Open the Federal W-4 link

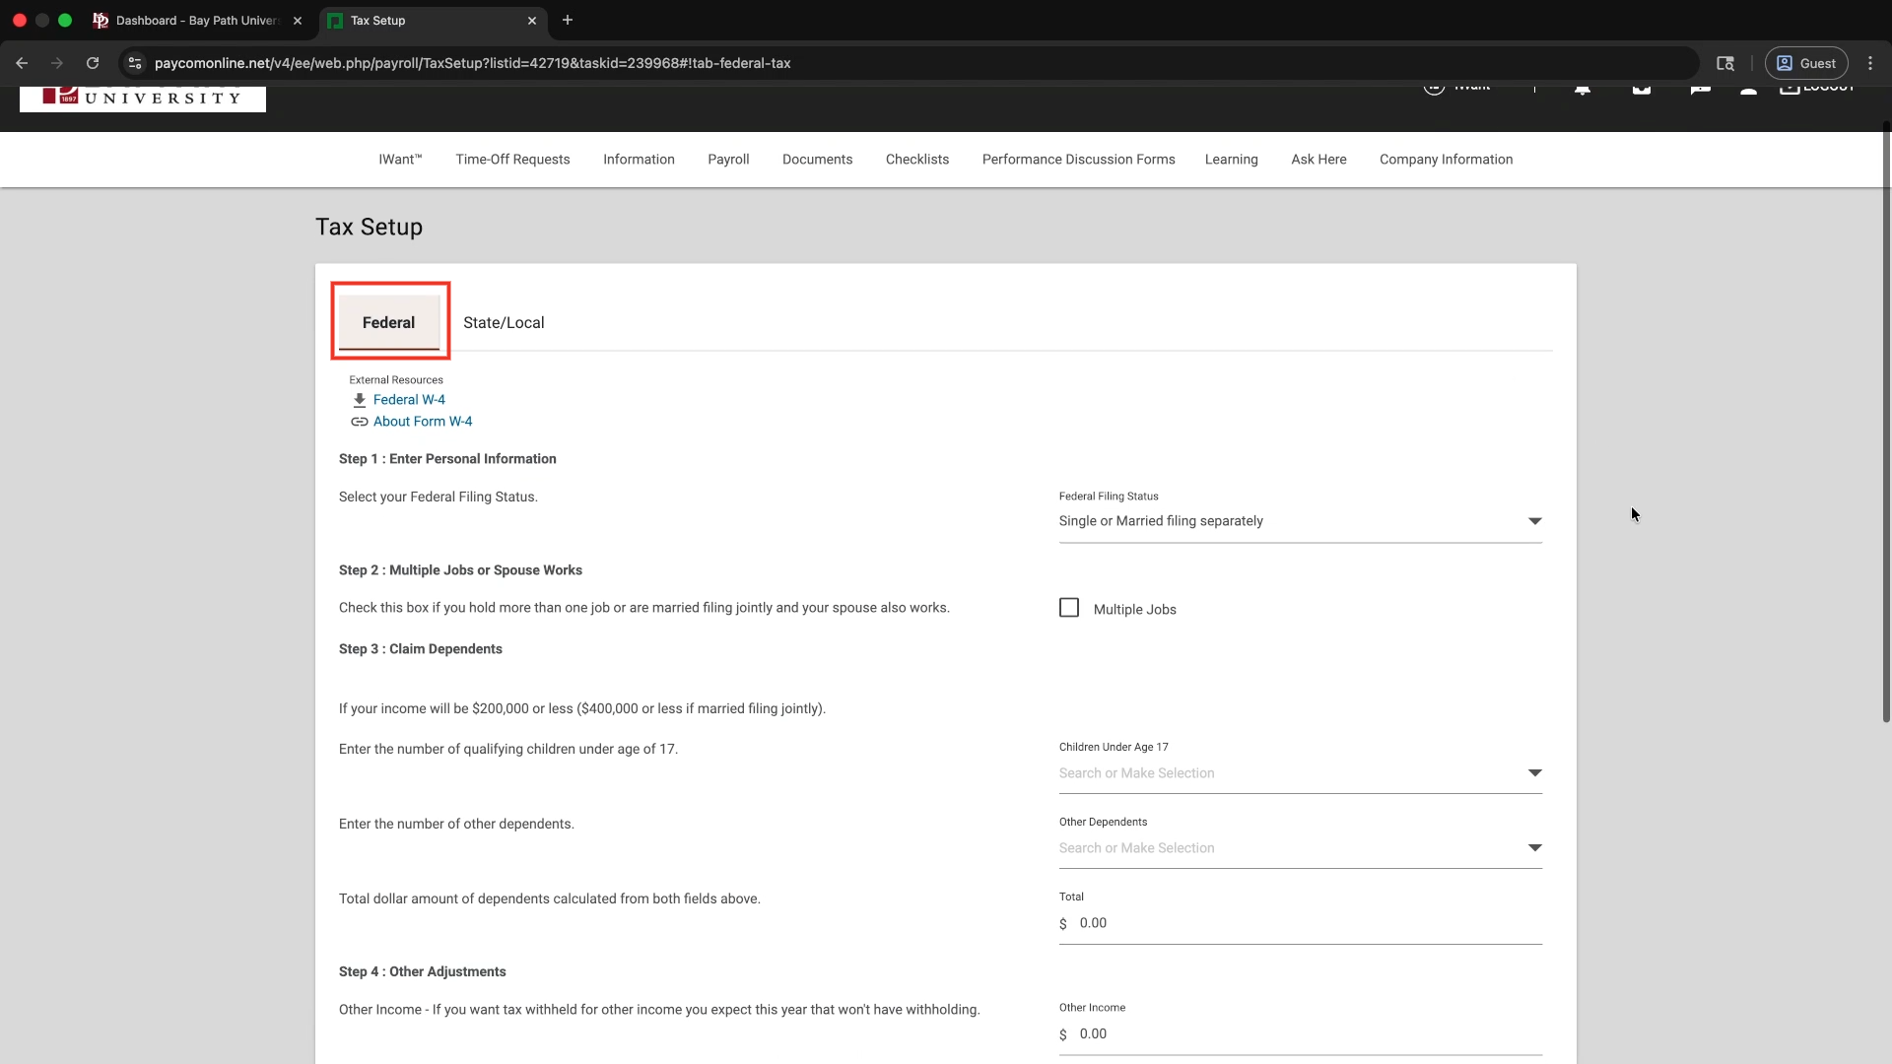[409, 400]
